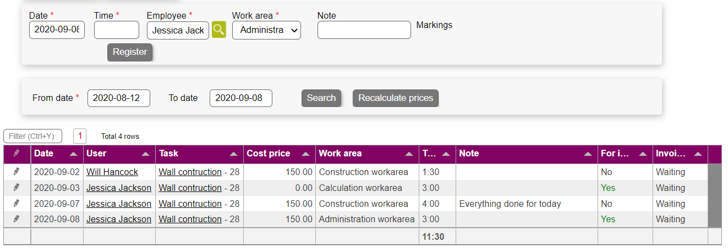Viewport: 728px width, 248px height.
Task: Click pencil icon for the 2020-09-03 entry
Action: 17,188
